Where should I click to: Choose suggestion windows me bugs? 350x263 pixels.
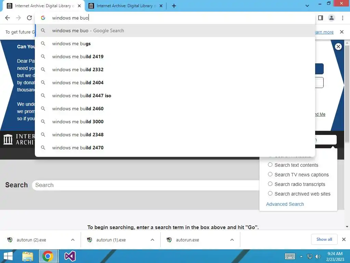coord(175,43)
